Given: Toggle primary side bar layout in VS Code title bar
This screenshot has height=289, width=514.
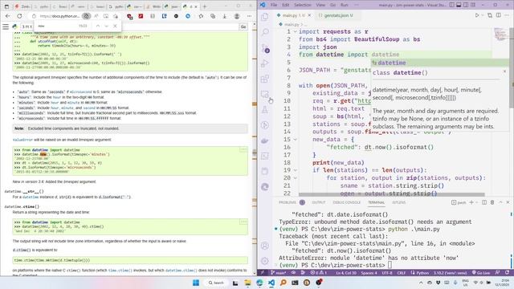Looking at the screenshot, I should click(451, 5).
